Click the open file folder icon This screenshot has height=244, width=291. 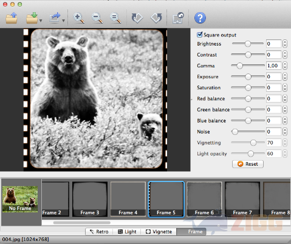(12, 18)
